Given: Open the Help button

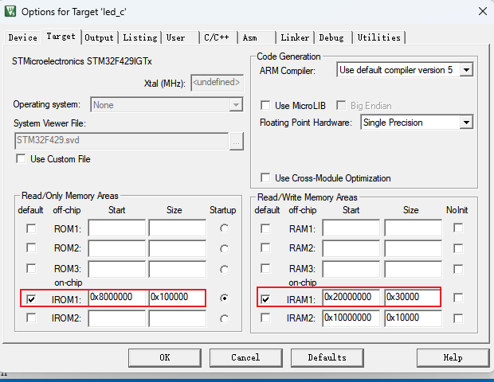Looking at the screenshot, I should tap(453, 358).
